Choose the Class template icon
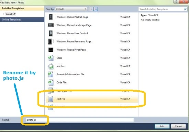Viewport: 189px width, 132px height. coord(51,58)
